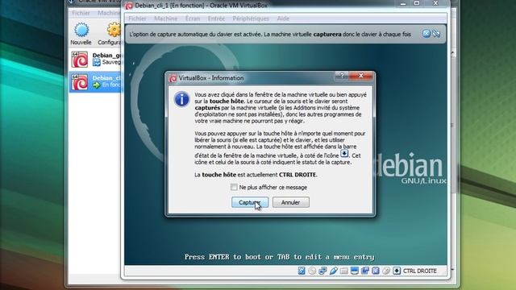Image resolution: width=516 pixels, height=290 pixels.
Task: Click the crossed-out speech bubble notification icon
Action: click(x=436, y=34)
